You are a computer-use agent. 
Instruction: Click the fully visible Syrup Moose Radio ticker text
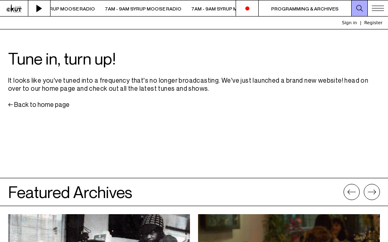point(143,9)
